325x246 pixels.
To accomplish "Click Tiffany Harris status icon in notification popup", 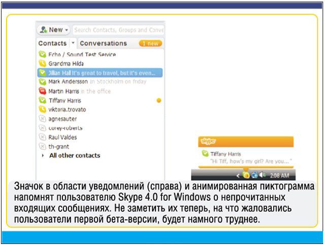I will pos(205,153).
